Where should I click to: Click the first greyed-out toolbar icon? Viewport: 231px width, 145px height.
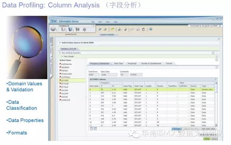click(132, 29)
